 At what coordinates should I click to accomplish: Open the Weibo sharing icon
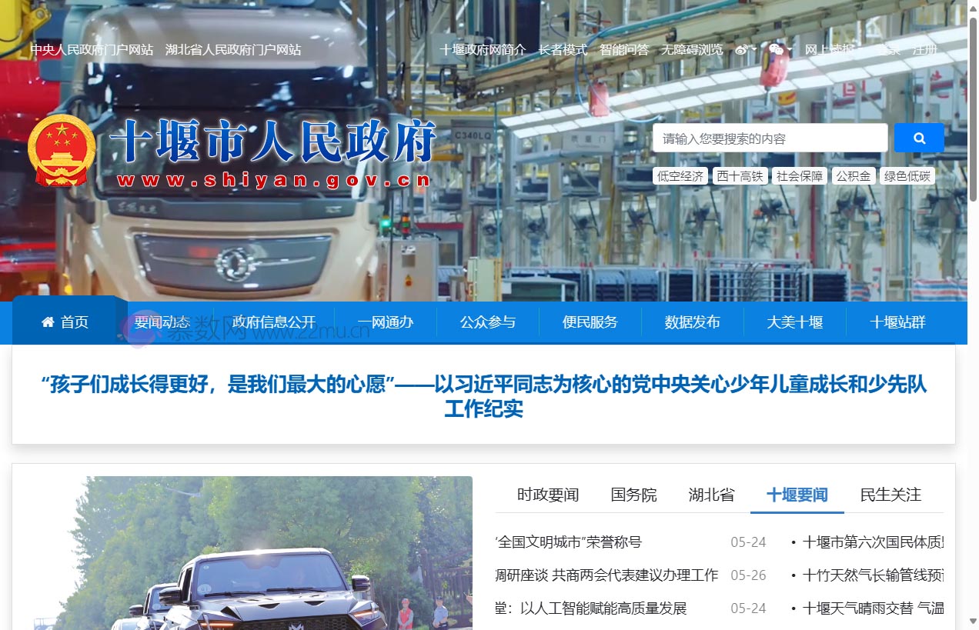(x=741, y=49)
